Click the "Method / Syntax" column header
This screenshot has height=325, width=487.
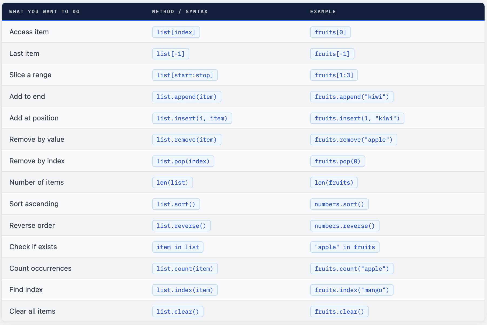180,12
